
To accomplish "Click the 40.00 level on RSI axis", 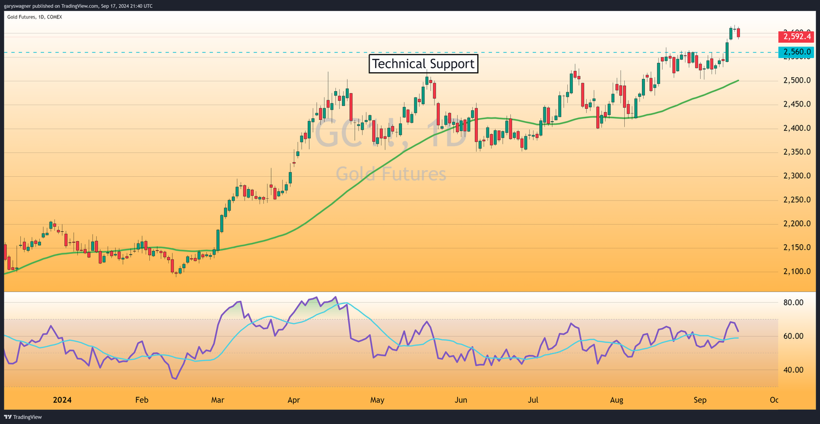I will coord(793,370).
